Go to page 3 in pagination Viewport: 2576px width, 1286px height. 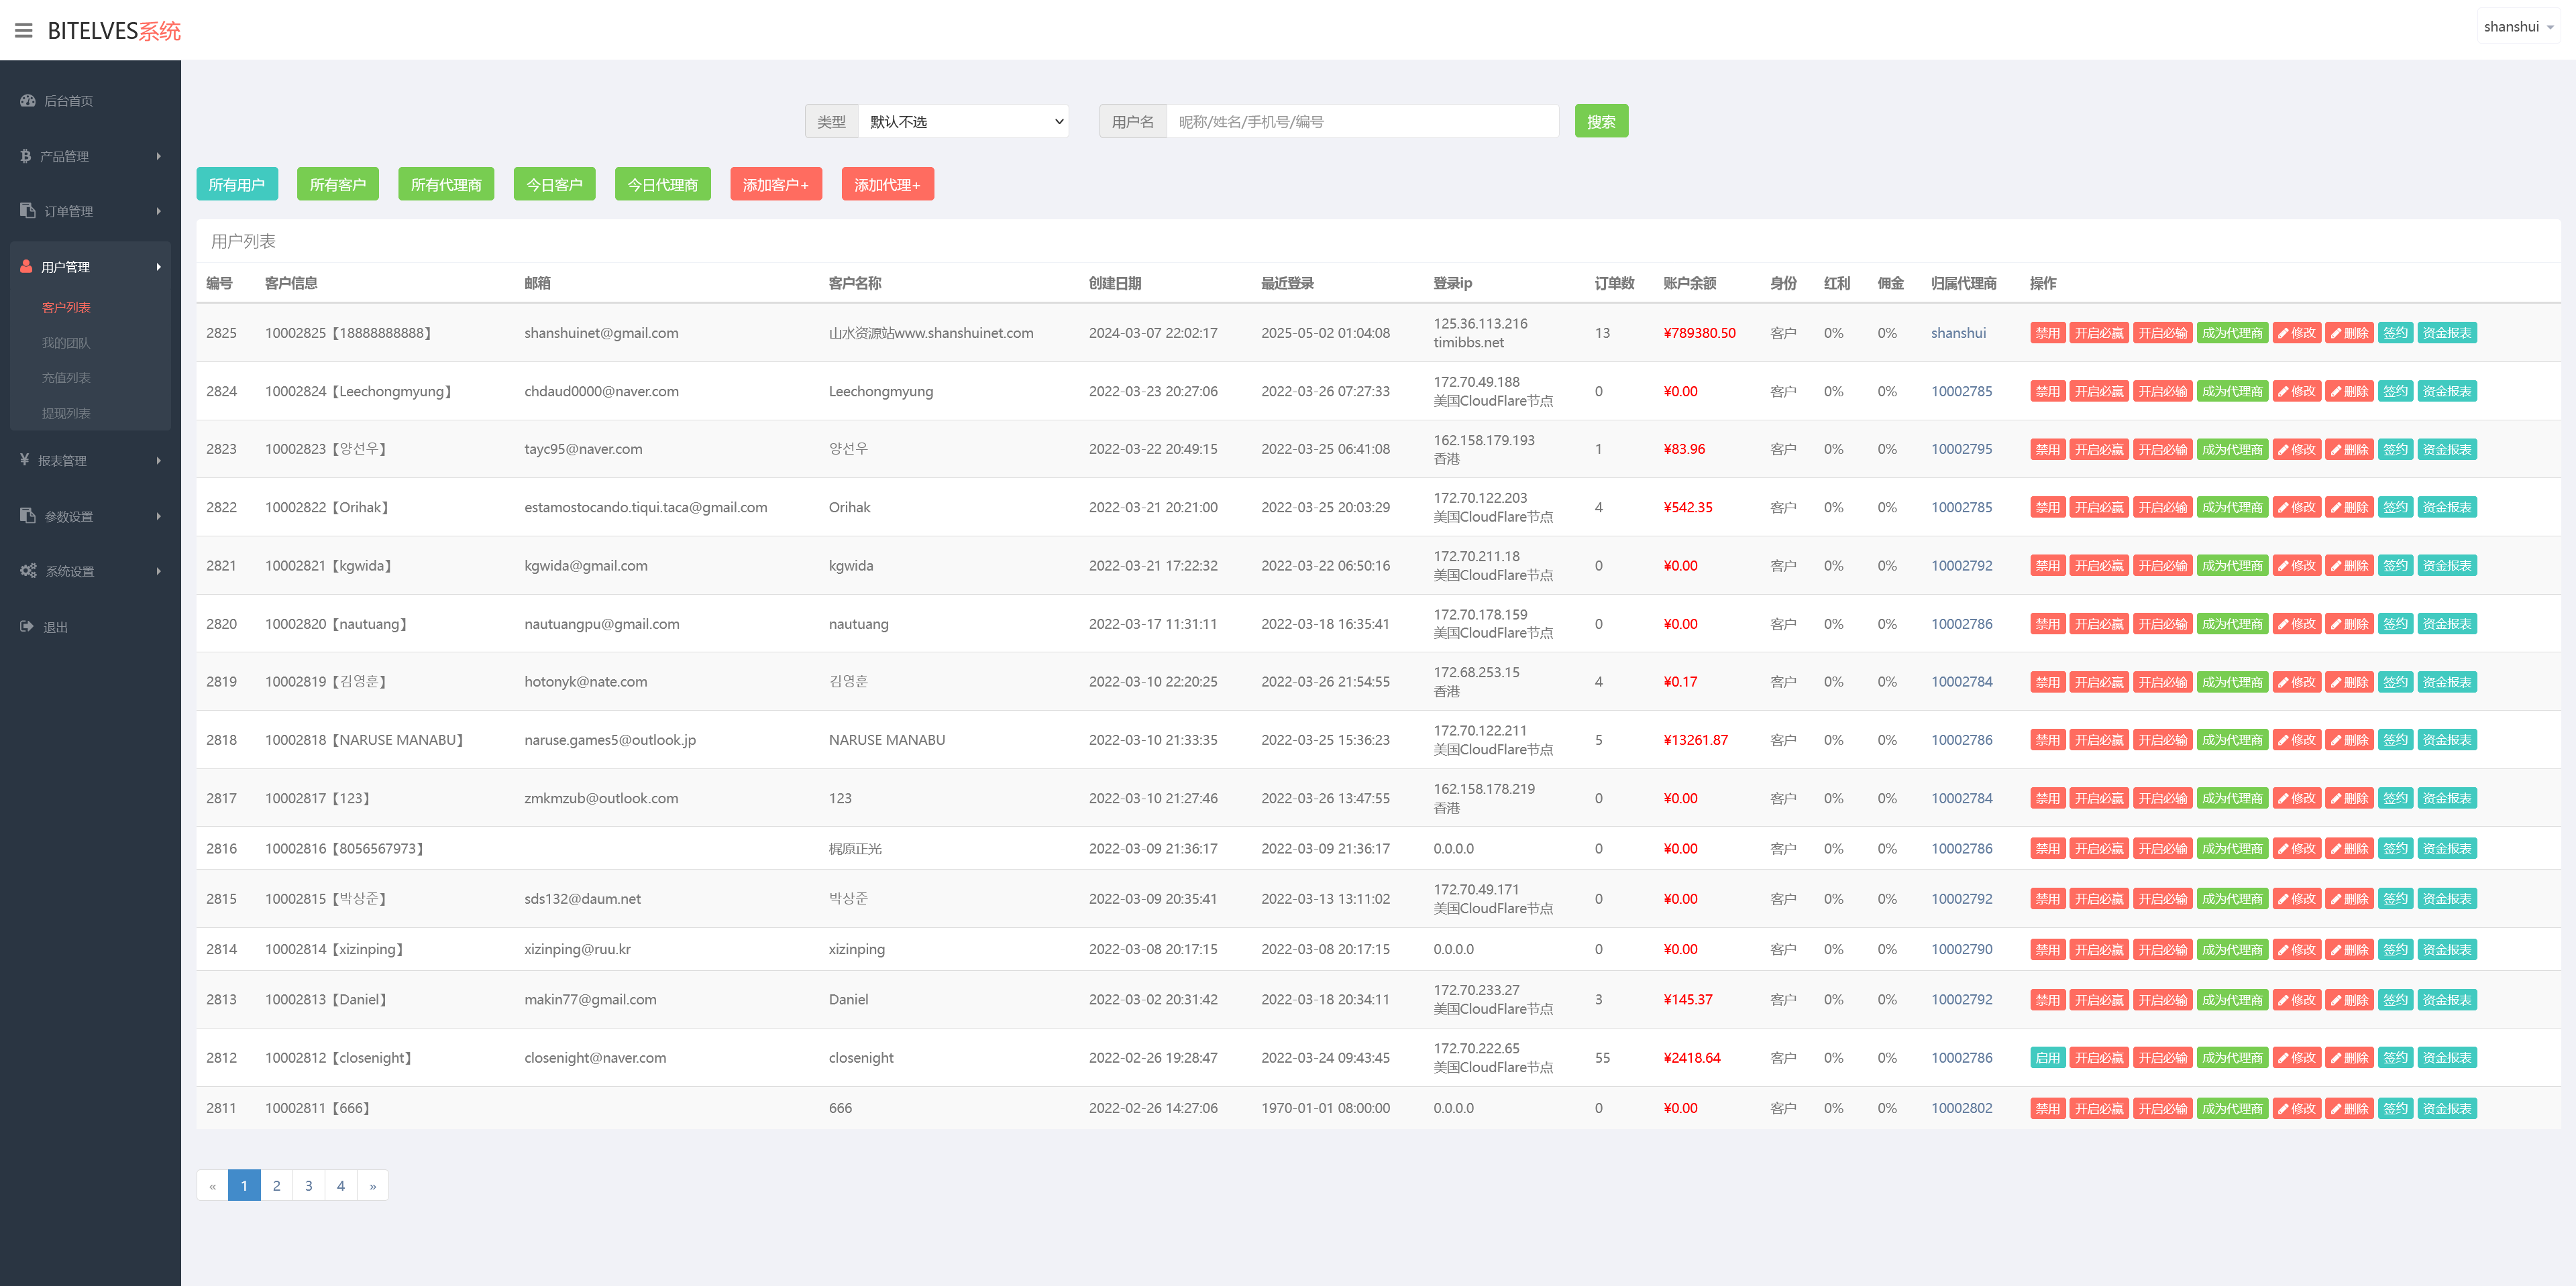(308, 1185)
